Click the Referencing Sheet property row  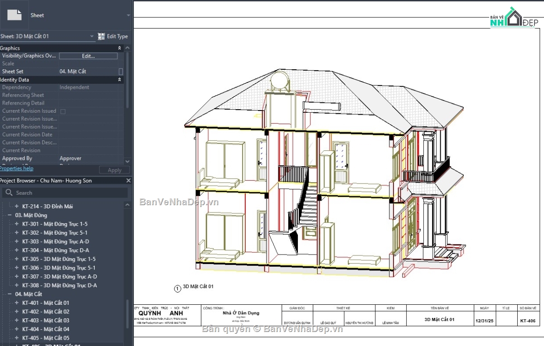pos(62,96)
